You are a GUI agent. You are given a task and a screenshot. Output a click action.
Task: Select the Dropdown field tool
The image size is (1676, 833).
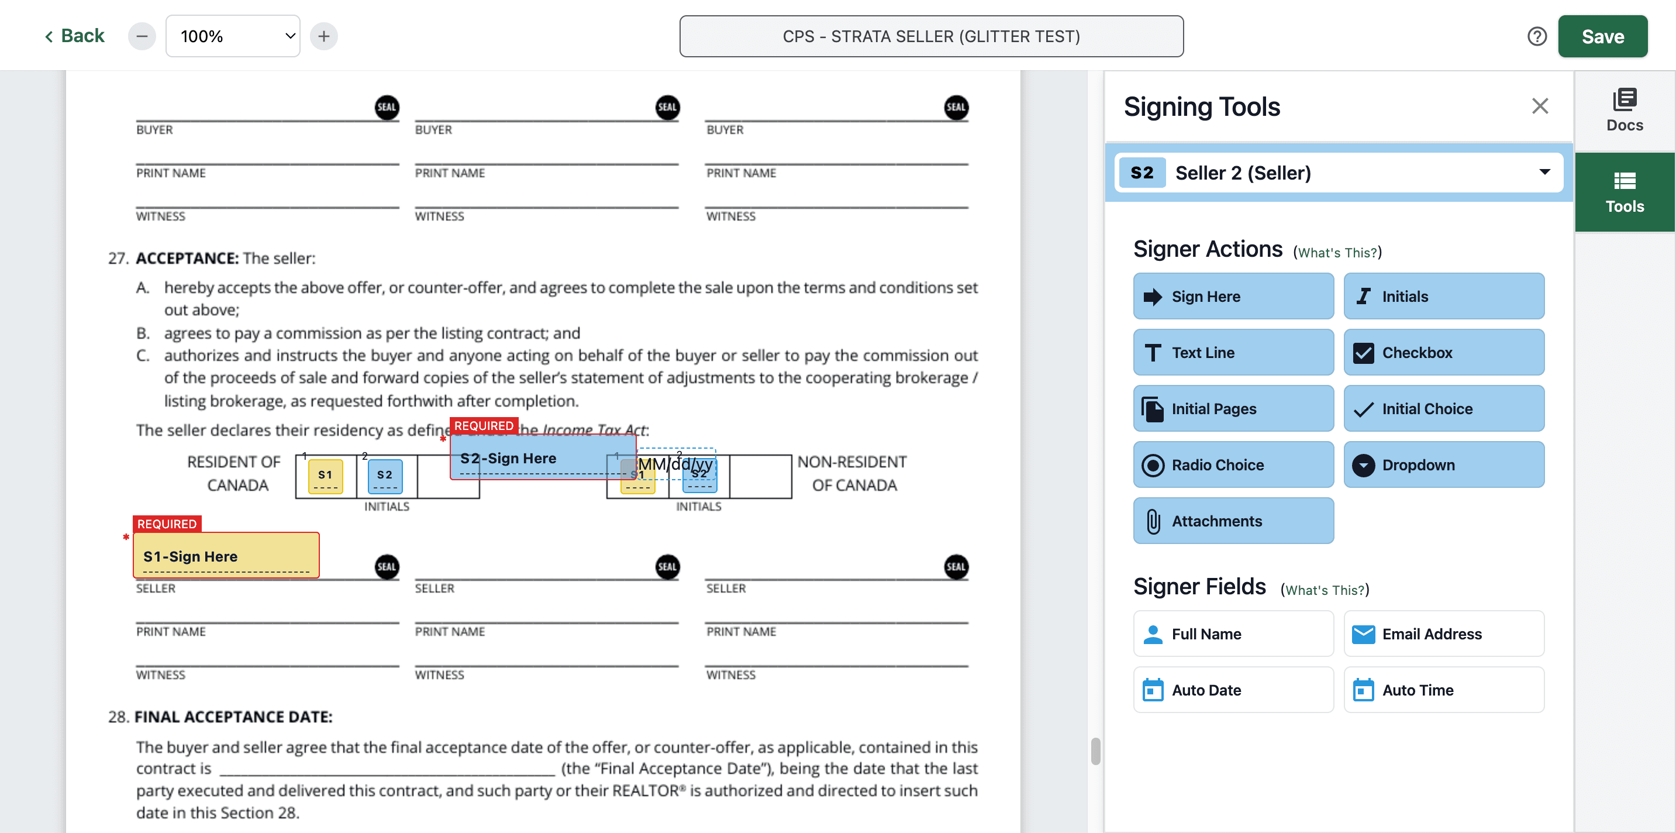(x=1444, y=464)
